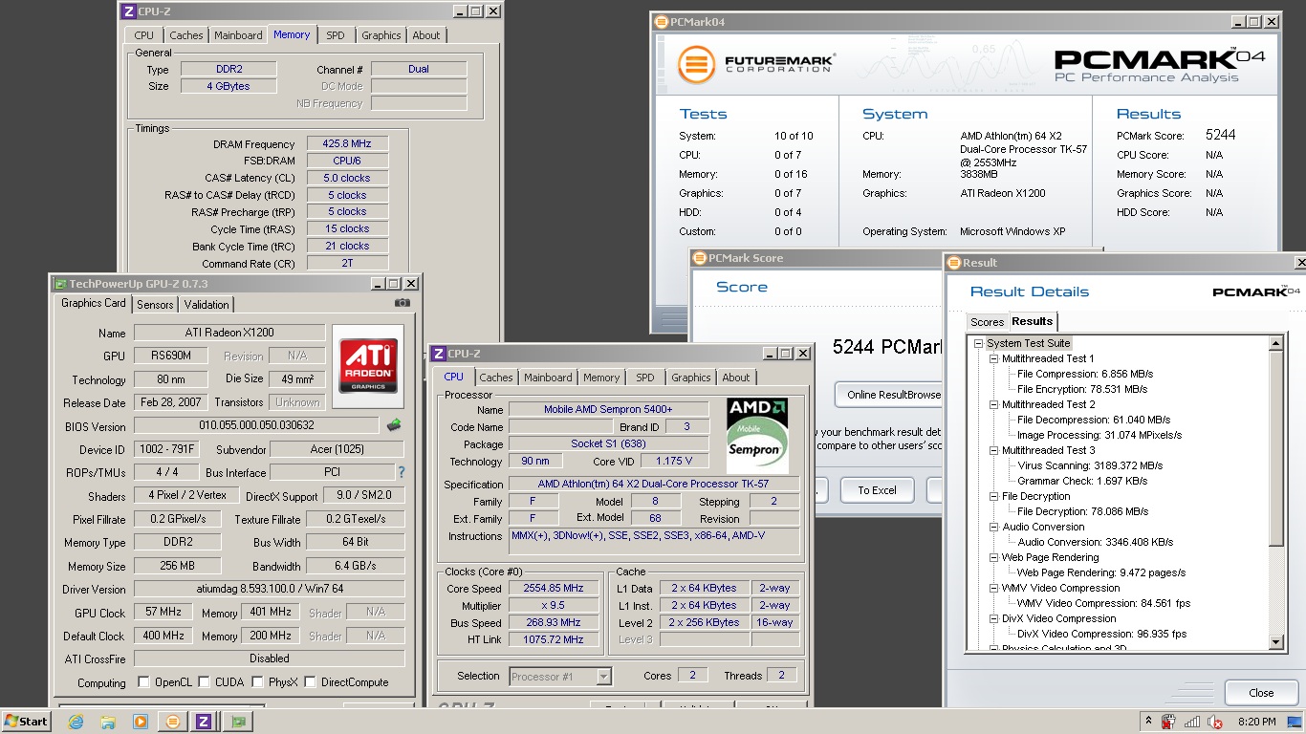Collapse the Multithreaded Test 1 node
This screenshot has height=734, width=1306.
993,358
